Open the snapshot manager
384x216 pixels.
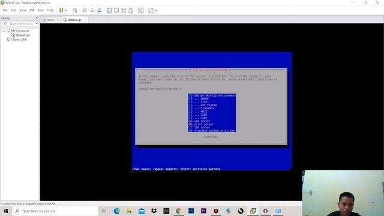[x=99, y=10]
